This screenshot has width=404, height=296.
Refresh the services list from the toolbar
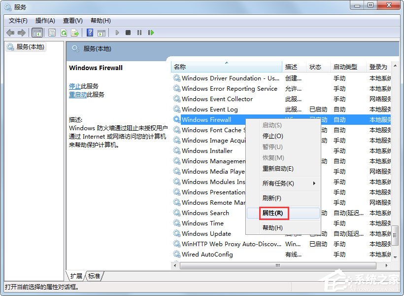pyautogui.click(x=63, y=33)
